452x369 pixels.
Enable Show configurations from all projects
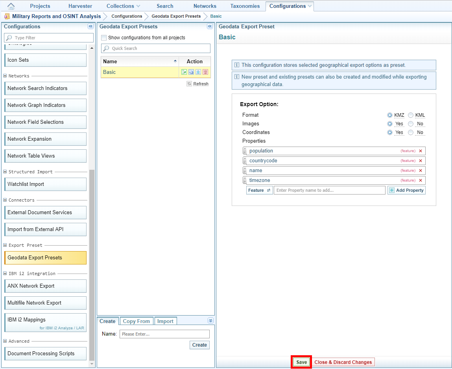pos(104,38)
